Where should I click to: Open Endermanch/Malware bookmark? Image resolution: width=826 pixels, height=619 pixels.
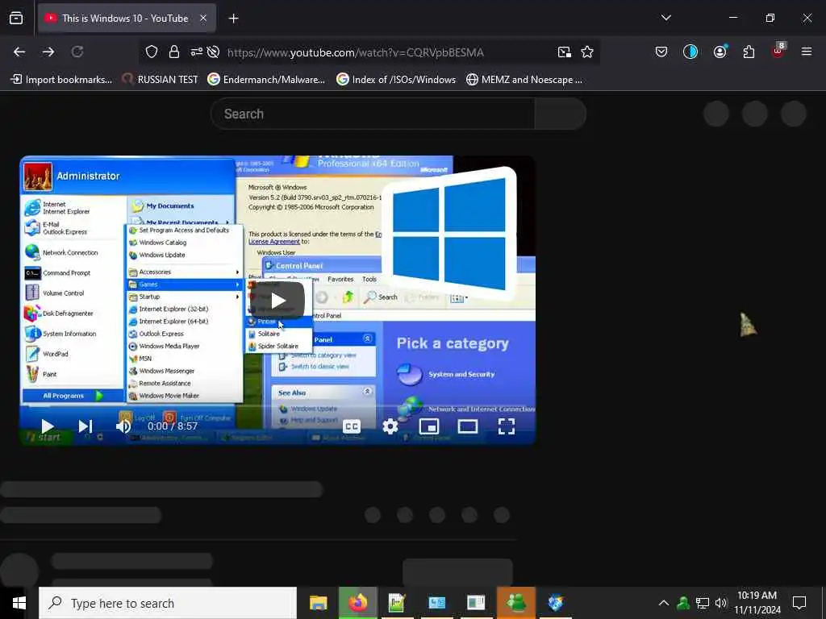(x=266, y=80)
